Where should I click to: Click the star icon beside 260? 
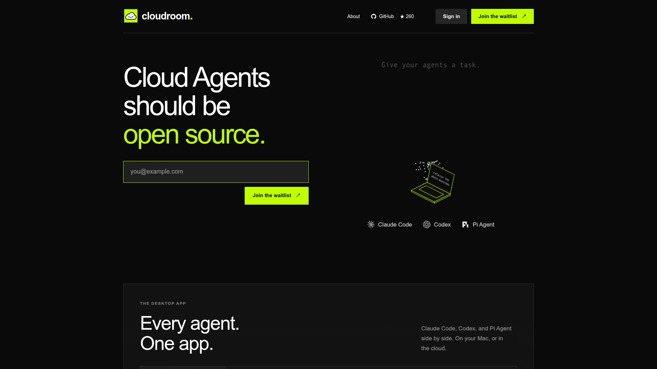click(x=402, y=16)
